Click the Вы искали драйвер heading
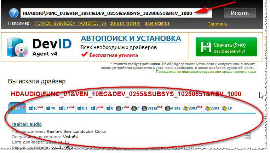The width and height of the screenshot is (270, 153). (37, 81)
